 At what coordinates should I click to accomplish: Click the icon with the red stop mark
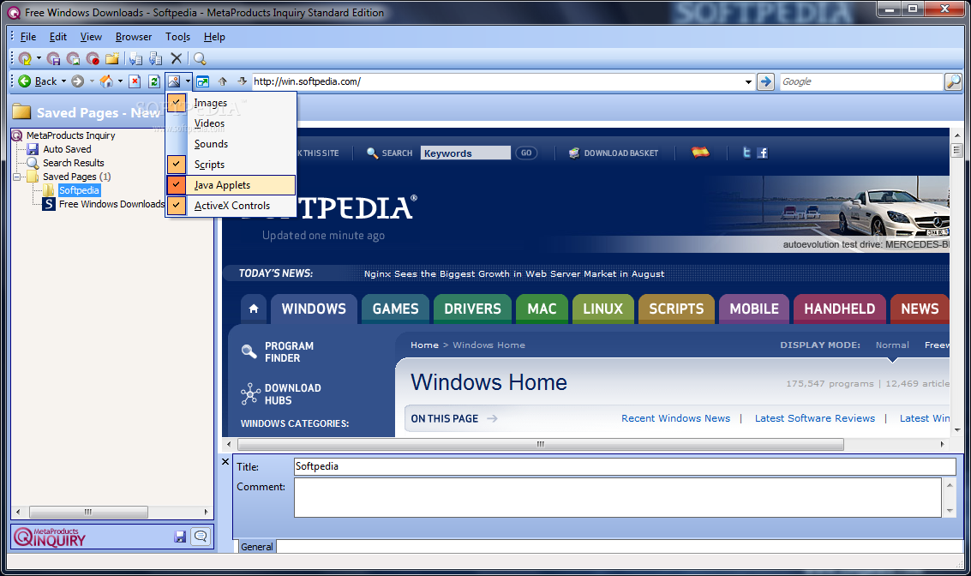pyautogui.click(x=93, y=59)
